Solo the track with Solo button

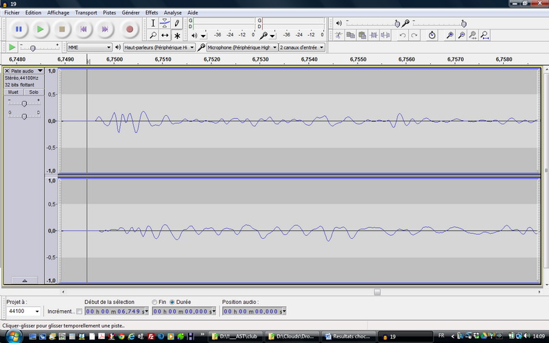[x=34, y=92]
